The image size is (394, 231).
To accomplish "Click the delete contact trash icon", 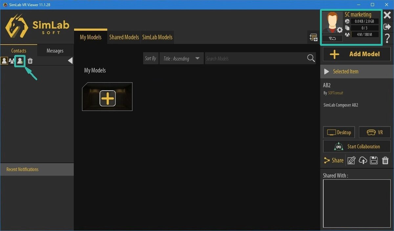I will [30, 61].
